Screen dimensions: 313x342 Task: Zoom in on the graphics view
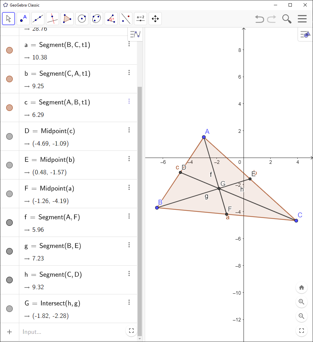coord(301,302)
